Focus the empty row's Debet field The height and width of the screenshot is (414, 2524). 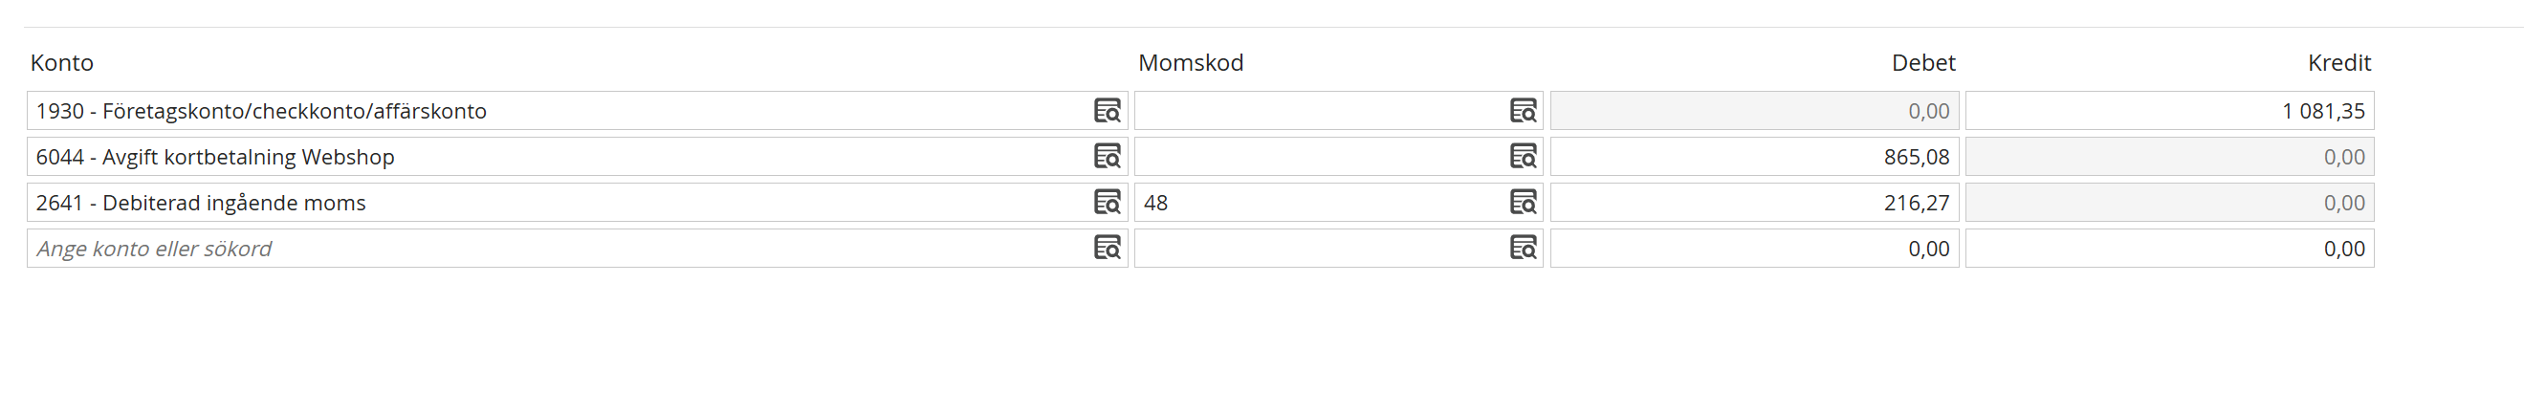(1755, 249)
